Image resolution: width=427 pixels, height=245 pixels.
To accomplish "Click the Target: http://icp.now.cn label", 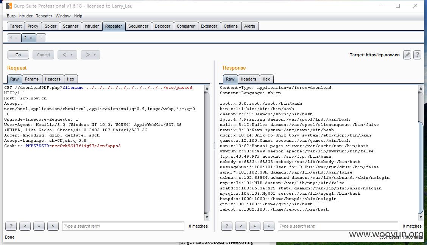I will pos(375,55).
